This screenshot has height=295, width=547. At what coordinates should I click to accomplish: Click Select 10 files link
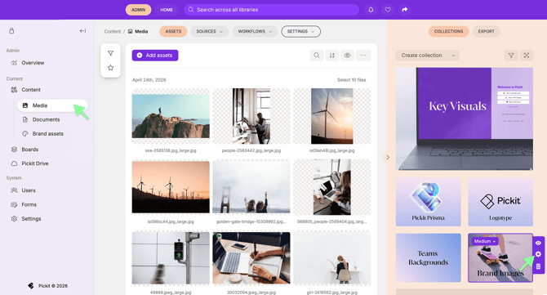[351, 80]
